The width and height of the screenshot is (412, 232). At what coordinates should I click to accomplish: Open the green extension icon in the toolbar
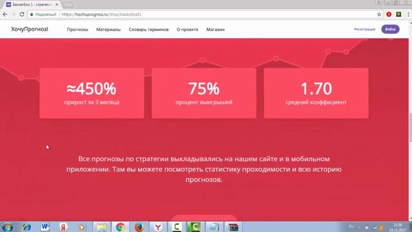pos(398,14)
